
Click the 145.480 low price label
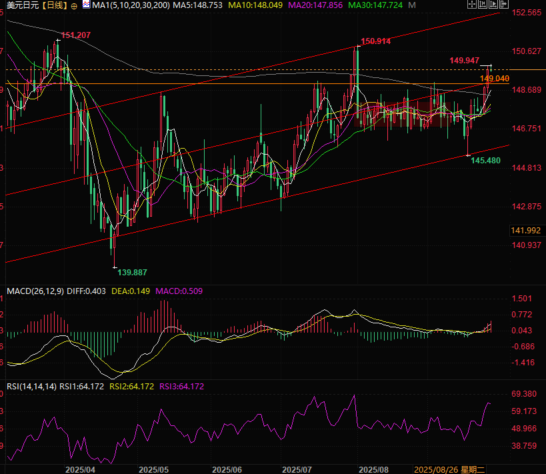click(486, 161)
